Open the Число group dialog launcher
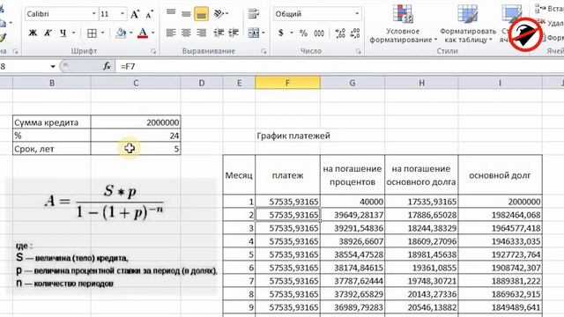This screenshot has width=564, height=317. point(359,51)
